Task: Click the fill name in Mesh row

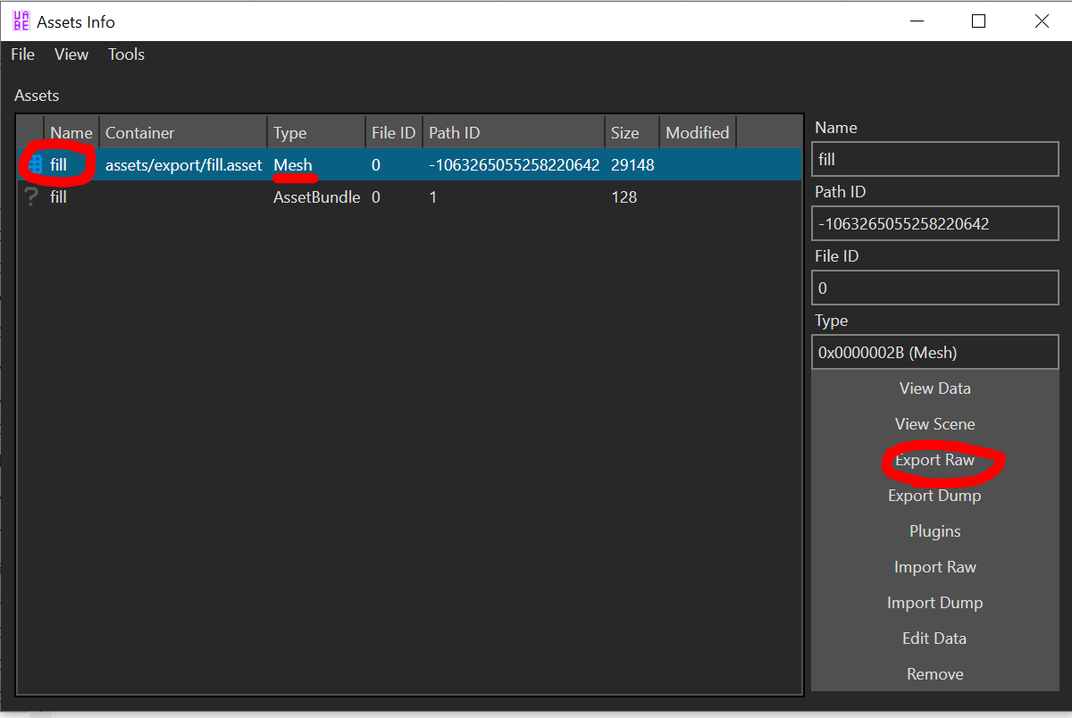Action: [x=58, y=165]
